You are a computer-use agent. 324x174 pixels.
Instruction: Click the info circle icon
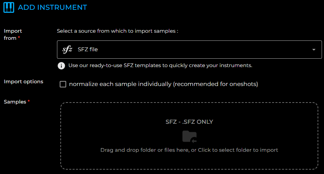61,66
